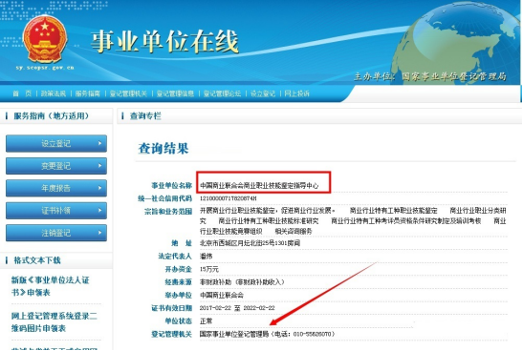The width and height of the screenshot is (523, 351).
Task: Click the 查询专栏 heading
Action: 145,115
